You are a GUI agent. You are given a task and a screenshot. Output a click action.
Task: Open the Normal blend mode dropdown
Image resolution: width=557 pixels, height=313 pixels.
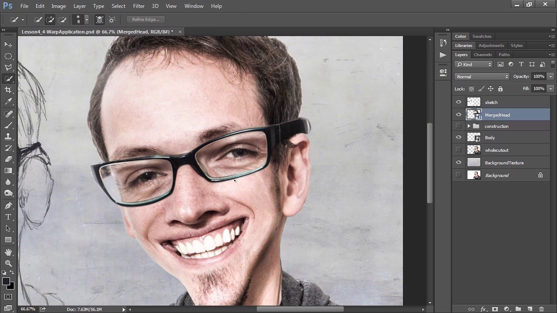482,77
